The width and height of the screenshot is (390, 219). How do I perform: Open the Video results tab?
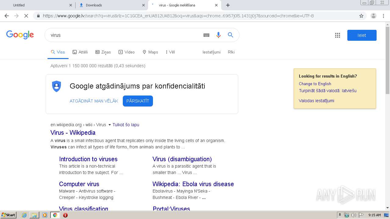click(126, 52)
